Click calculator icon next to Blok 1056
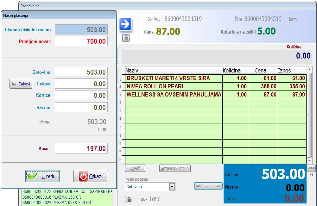Viewport: 317px width, 206px height. 129,199
